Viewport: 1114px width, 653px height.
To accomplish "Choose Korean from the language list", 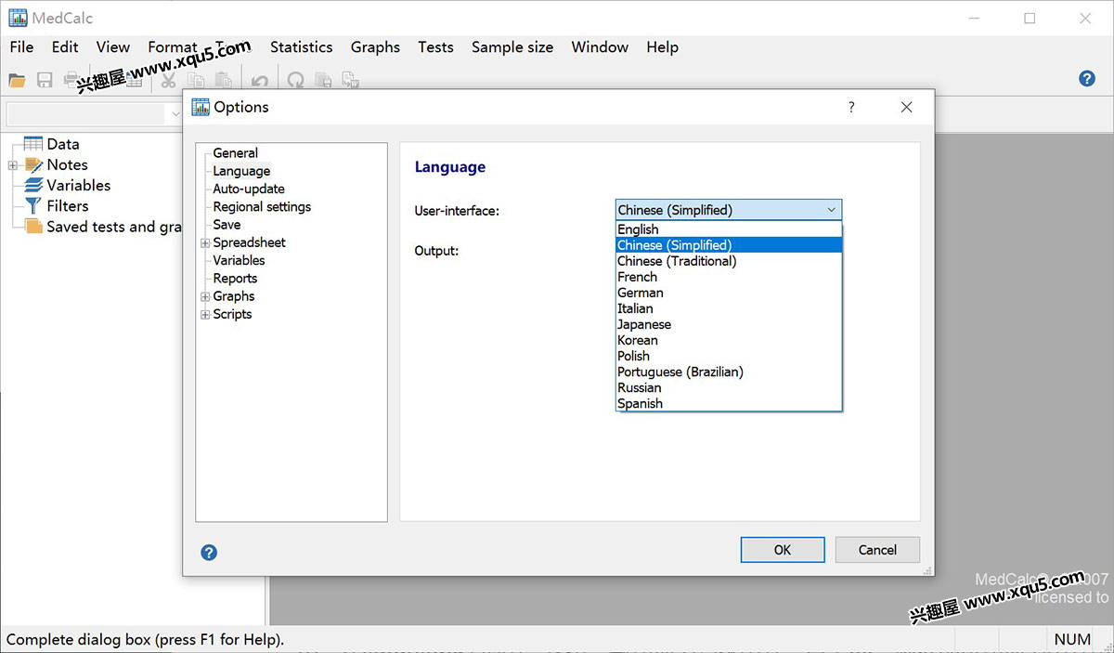I will click(x=729, y=340).
